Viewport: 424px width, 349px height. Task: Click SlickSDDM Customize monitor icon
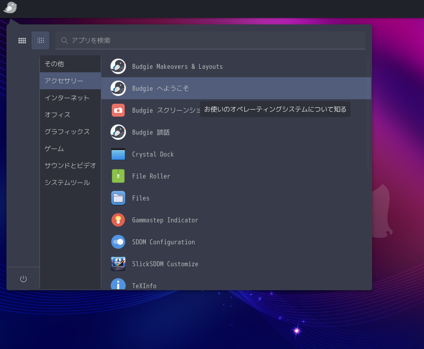pyautogui.click(x=118, y=264)
